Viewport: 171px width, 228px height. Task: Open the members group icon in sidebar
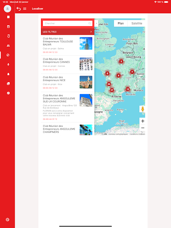pos(8,45)
